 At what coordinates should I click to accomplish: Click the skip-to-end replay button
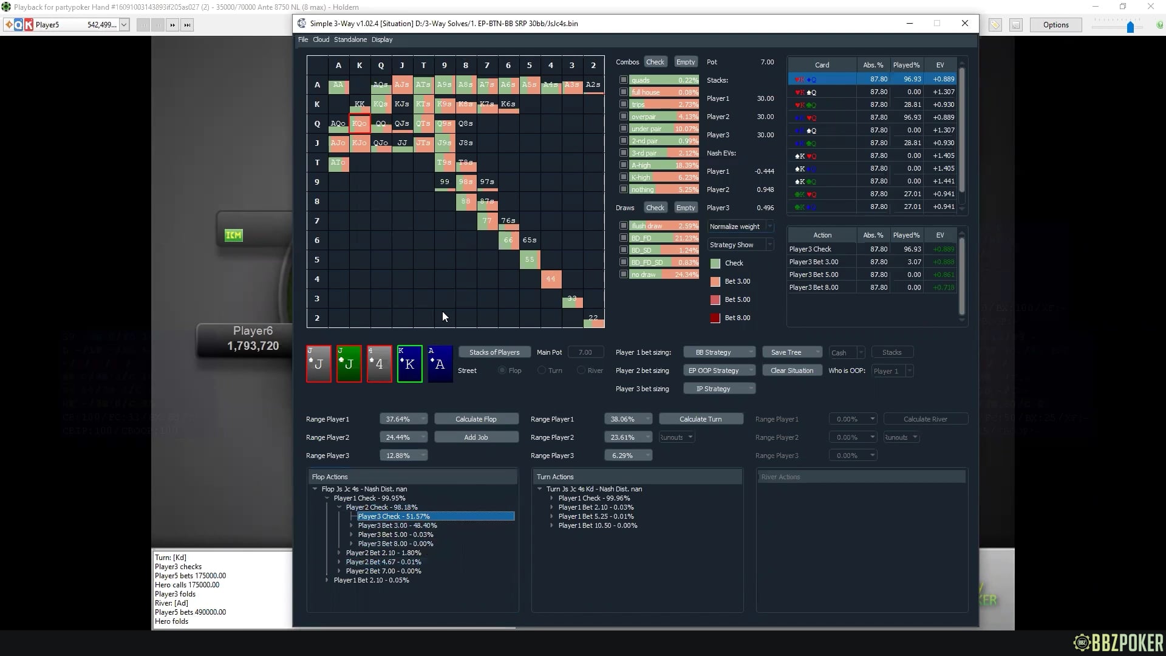click(x=187, y=25)
